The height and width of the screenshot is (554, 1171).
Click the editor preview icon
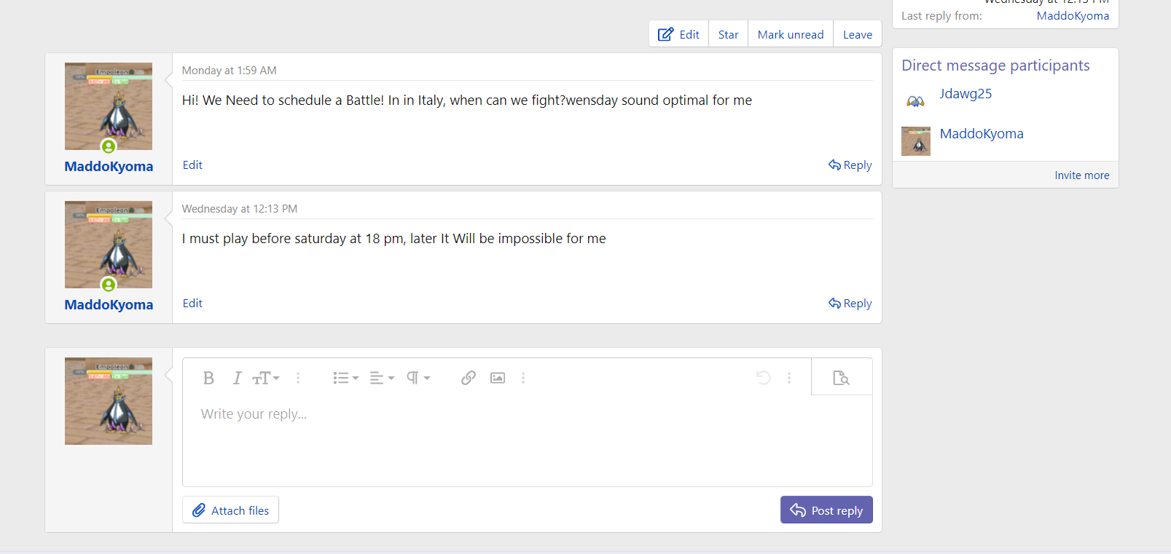tap(841, 378)
